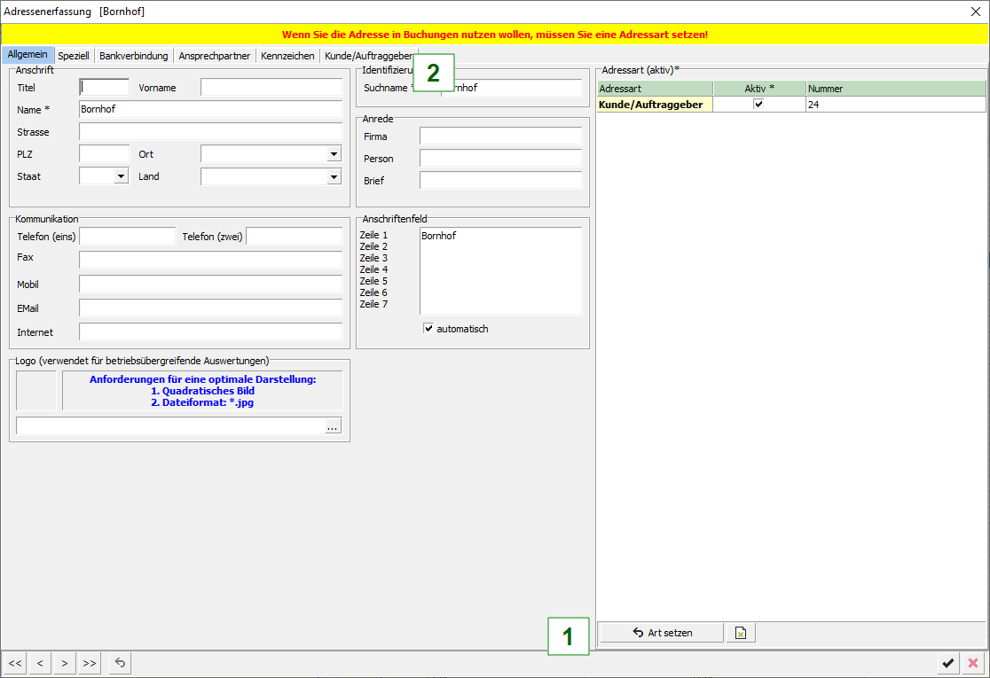
Task: Expand the Staat dropdown
Action: click(121, 176)
